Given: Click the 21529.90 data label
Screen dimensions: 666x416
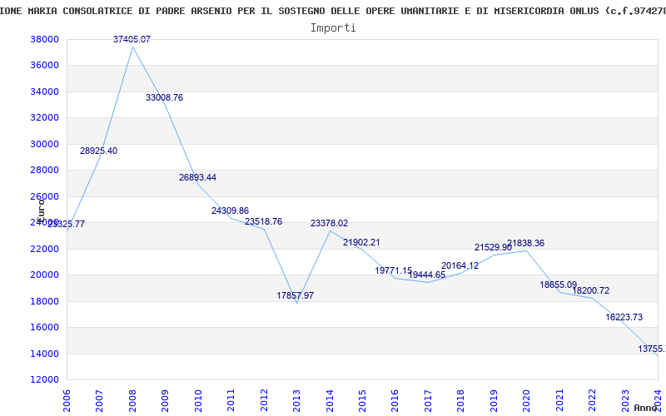Looking at the screenshot, I should [493, 247].
